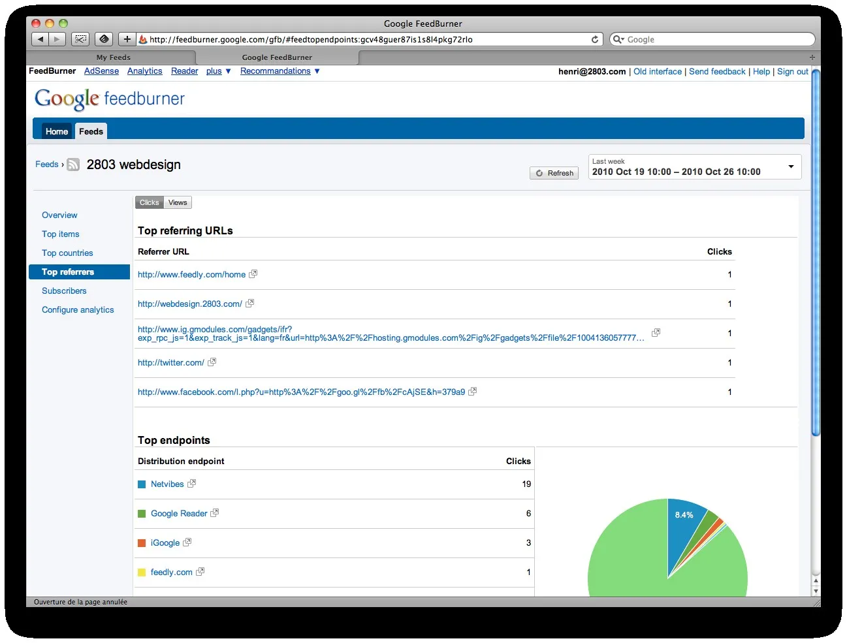This screenshot has height=643, width=847.
Task: Open external link icon for feedly.com/home referrer
Action: pyautogui.click(x=253, y=274)
